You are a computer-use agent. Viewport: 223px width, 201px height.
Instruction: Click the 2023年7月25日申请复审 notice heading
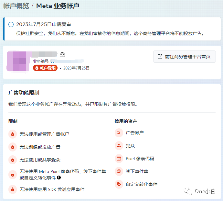click(x=44, y=24)
